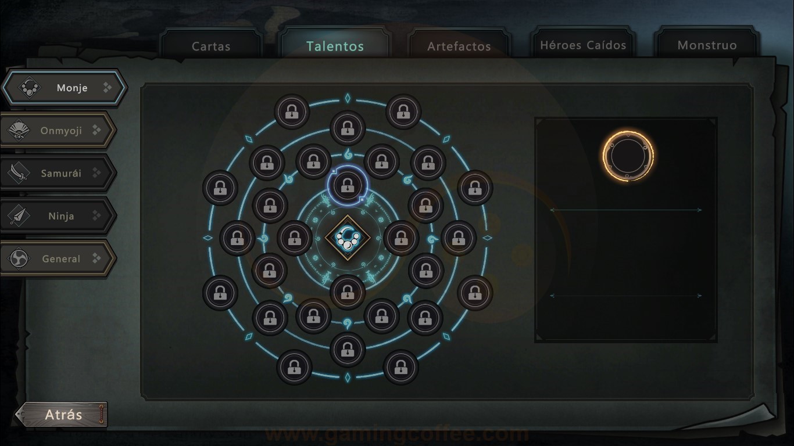
Task: Click the empty talent description panel
Action: pyautogui.click(x=626, y=230)
